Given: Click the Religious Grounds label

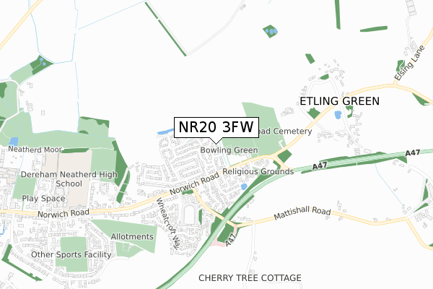Looking at the screenshot, I should tap(258, 171).
